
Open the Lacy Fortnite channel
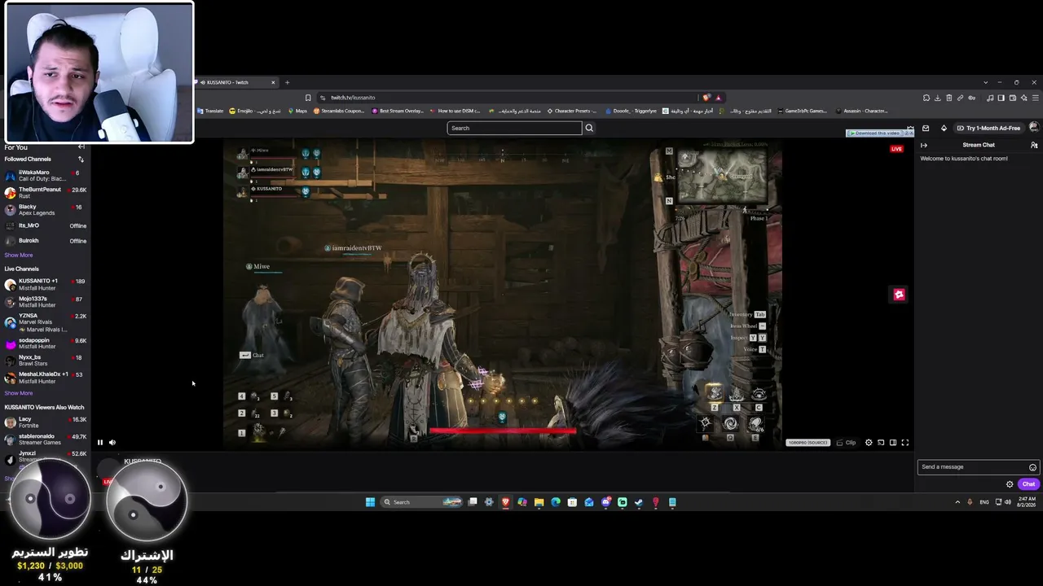click(x=45, y=422)
